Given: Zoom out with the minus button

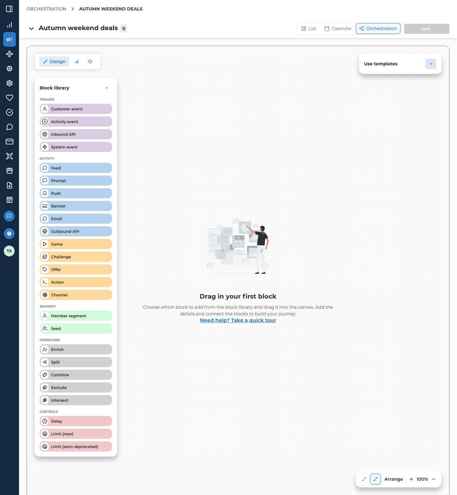Looking at the screenshot, I should [434, 479].
